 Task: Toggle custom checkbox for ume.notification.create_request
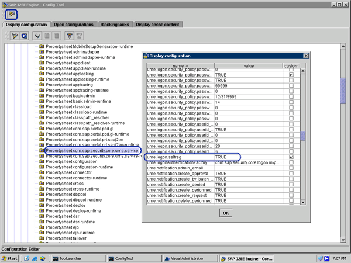coord(291,195)
